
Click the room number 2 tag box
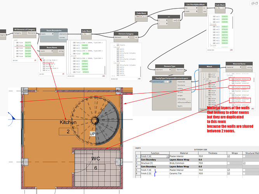click(x=68, y=132)
